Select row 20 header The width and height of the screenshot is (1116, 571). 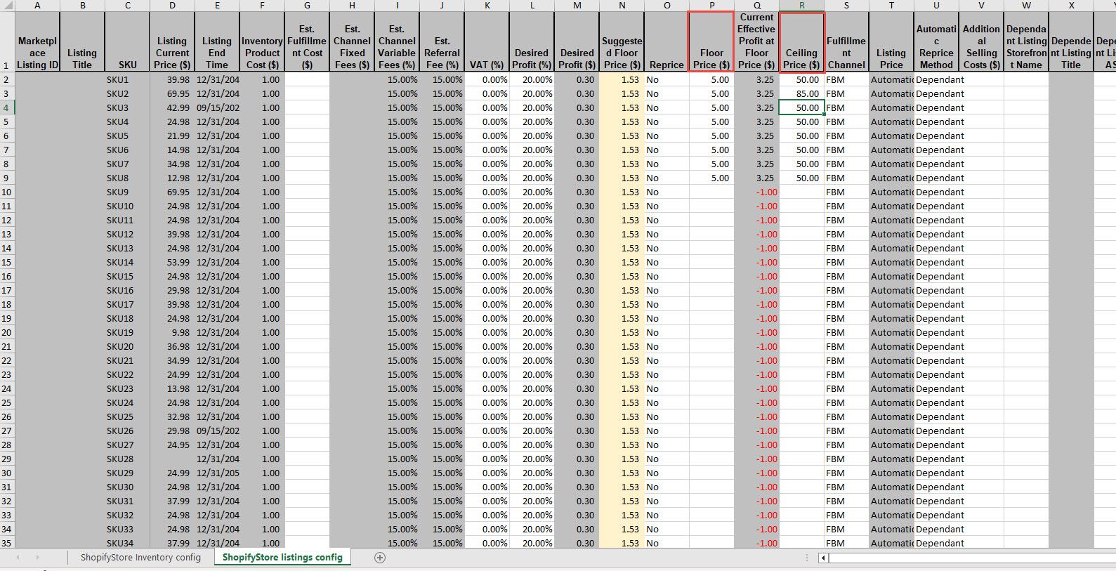coord(6,332)
